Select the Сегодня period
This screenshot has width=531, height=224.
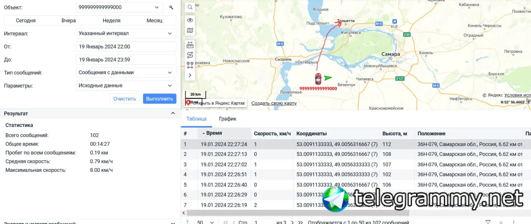point(26,21)
